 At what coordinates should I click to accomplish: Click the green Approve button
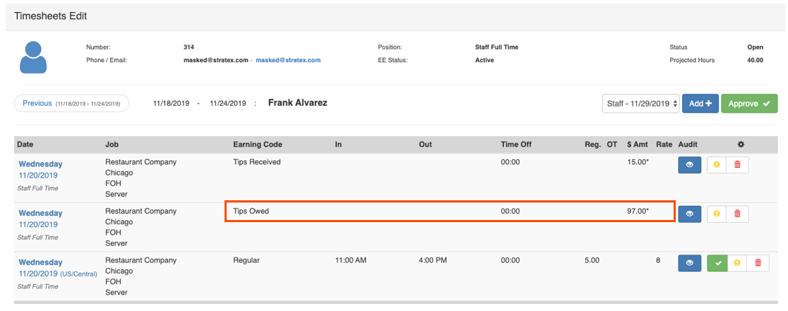748,104
